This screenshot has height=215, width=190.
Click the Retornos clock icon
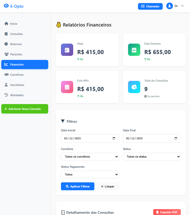[x=6, y=44]
